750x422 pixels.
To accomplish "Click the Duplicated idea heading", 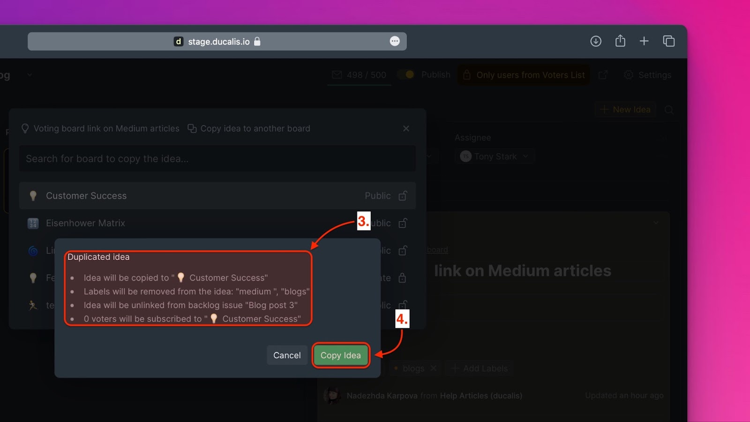I will [98, 257].
